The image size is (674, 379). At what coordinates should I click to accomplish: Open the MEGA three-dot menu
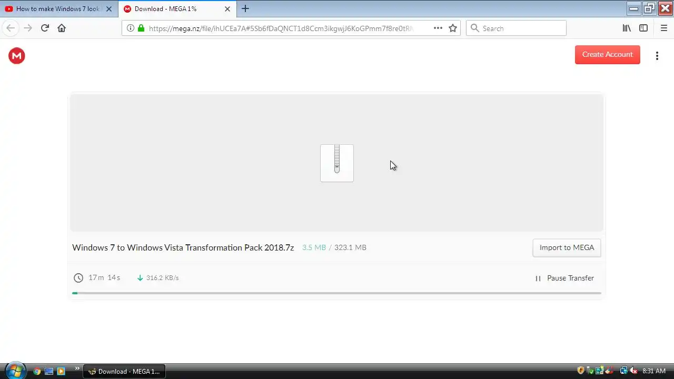tap(657, 56)
